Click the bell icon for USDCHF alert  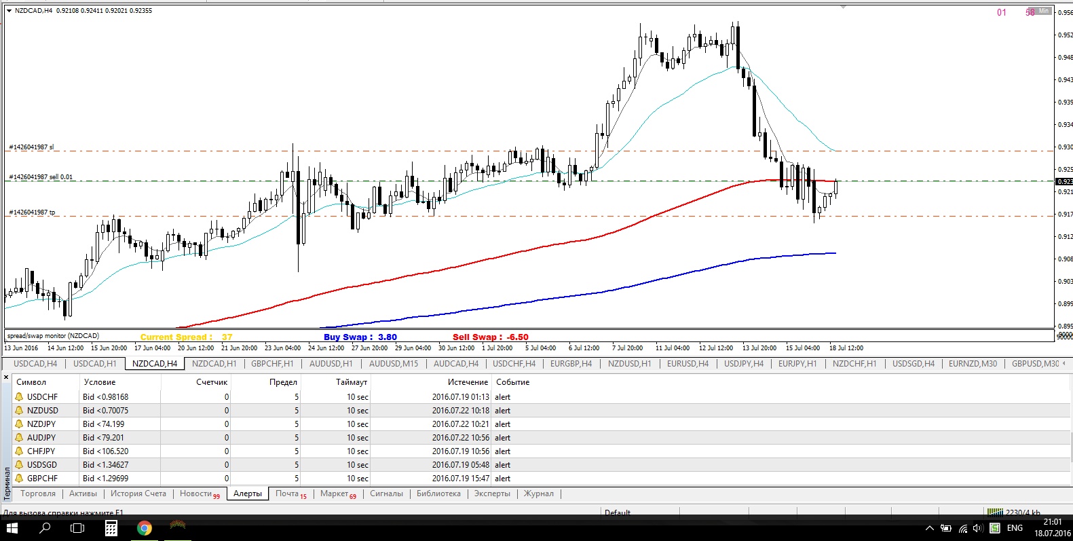pyautogui.click(x=19, y=397)
